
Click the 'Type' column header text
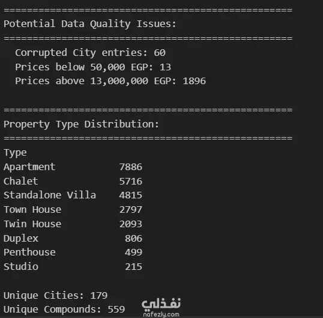pos(15,153)
